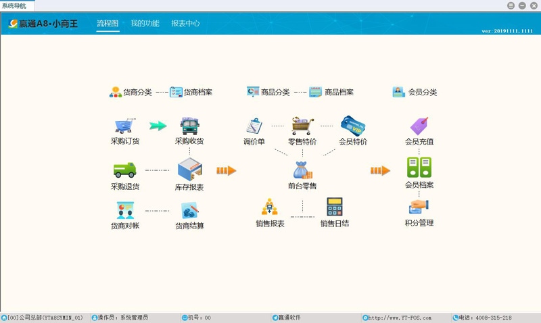Click the 货商结算 icon
The image size is (541, 323).
pyautogui.click(x=189, y=210)
